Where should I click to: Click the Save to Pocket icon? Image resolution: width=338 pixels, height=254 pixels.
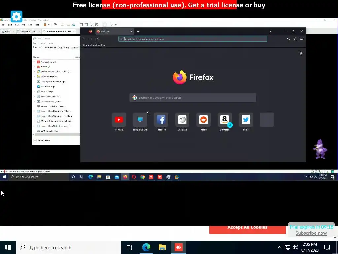pyautogui.click(x=289, y=39)
